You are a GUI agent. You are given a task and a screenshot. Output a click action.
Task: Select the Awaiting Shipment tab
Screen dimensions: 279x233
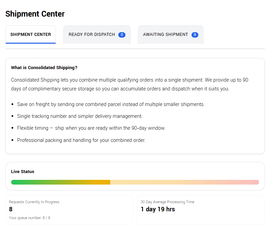click(x=165, y=35)
